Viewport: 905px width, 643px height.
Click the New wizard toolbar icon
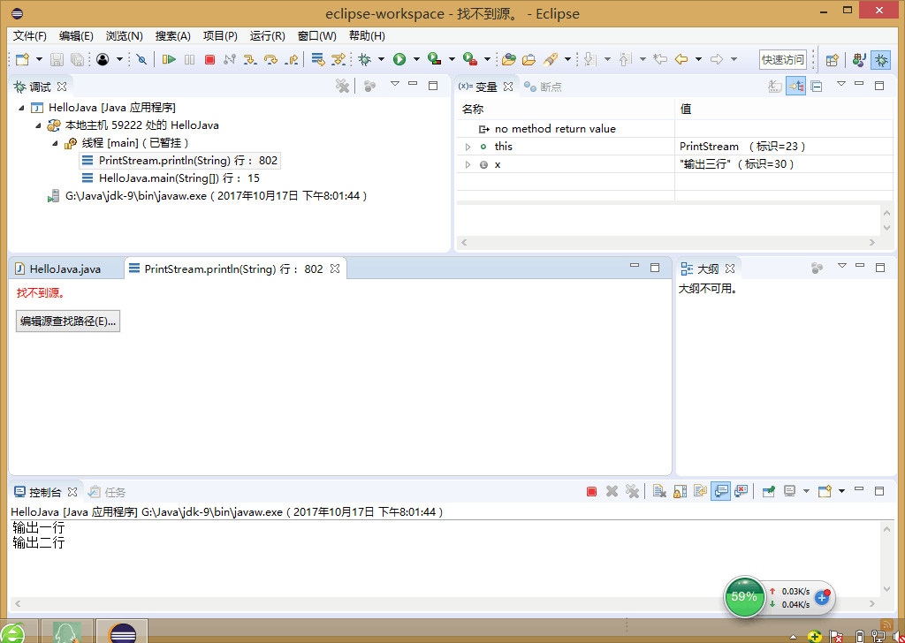[x=23, y=59]
